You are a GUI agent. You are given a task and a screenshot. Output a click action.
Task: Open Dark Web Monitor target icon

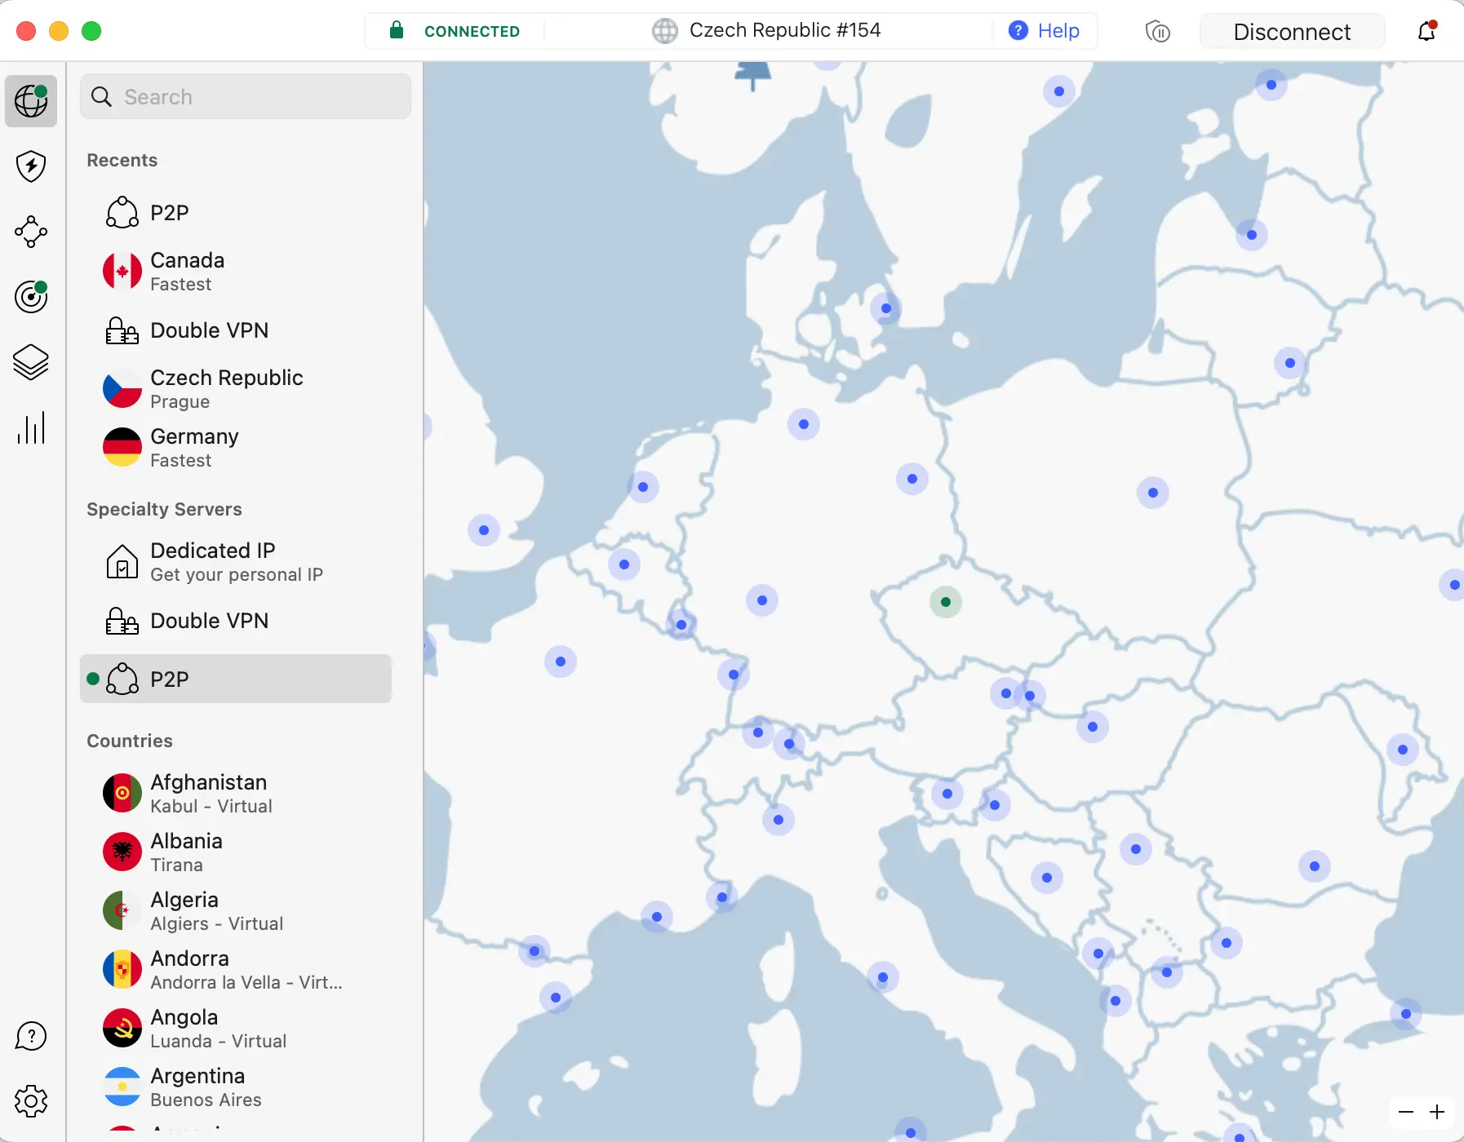click(31, 297)
